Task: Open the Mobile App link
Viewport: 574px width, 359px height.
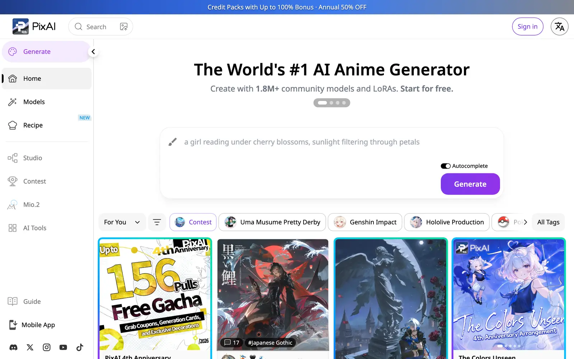Action: click(x=47, y=325)
